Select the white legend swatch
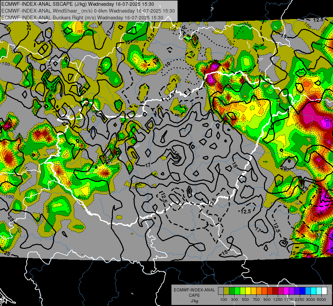Viewport: 333px width, 306px height. (324, 291)
